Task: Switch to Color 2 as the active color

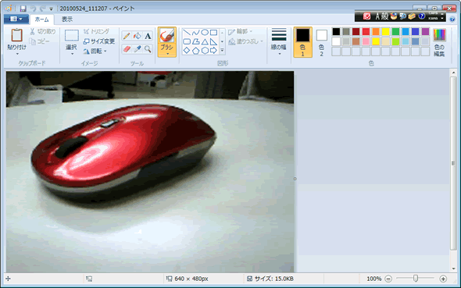Action: point(321,42)
